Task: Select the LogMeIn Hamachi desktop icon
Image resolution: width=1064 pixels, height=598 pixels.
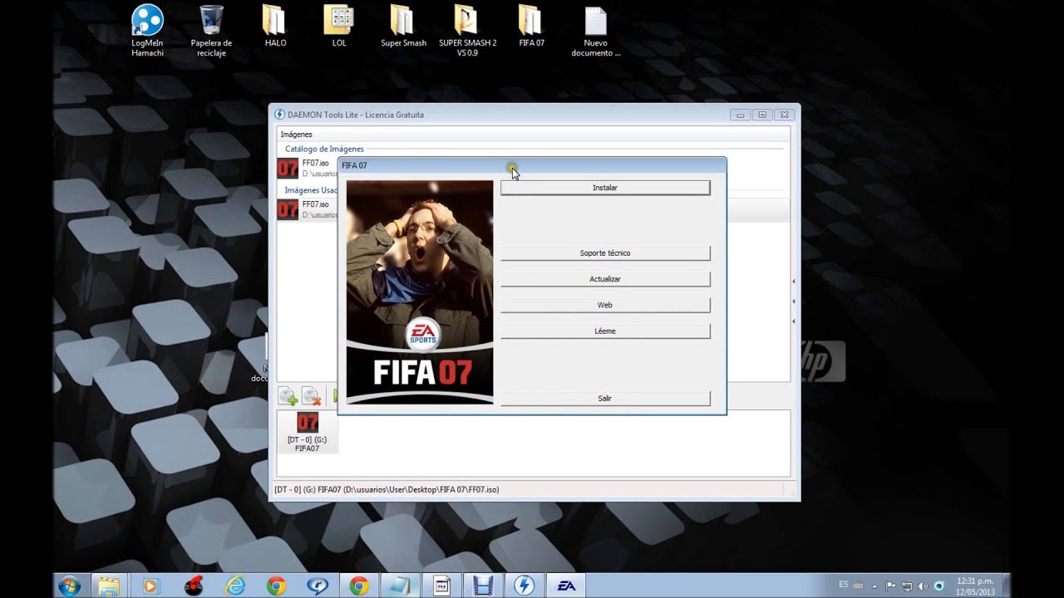Action: (147, 32)
